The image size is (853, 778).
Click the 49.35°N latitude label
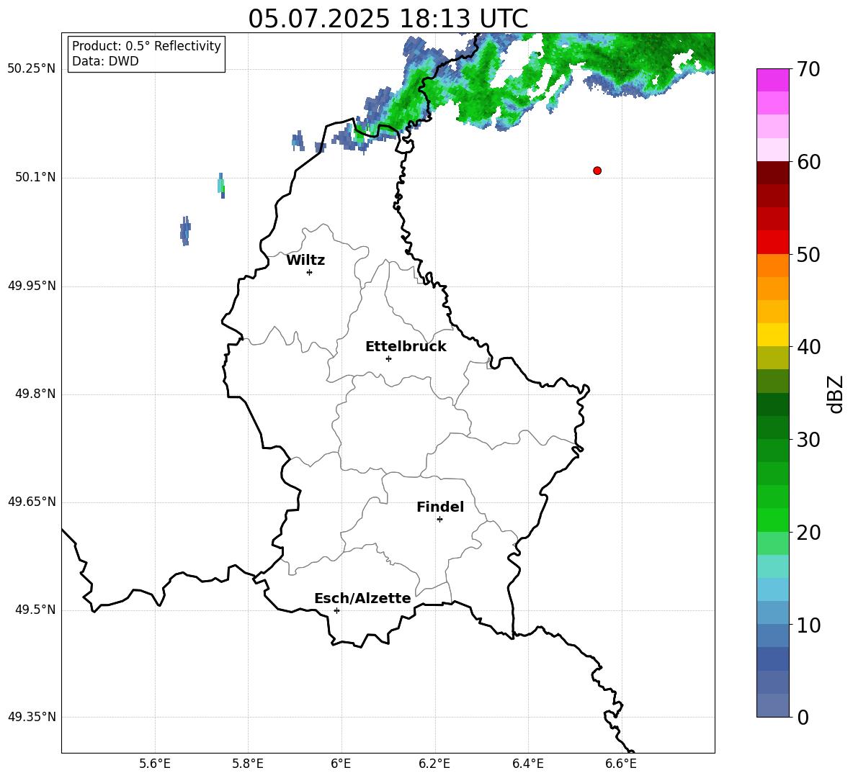(32, 717)
